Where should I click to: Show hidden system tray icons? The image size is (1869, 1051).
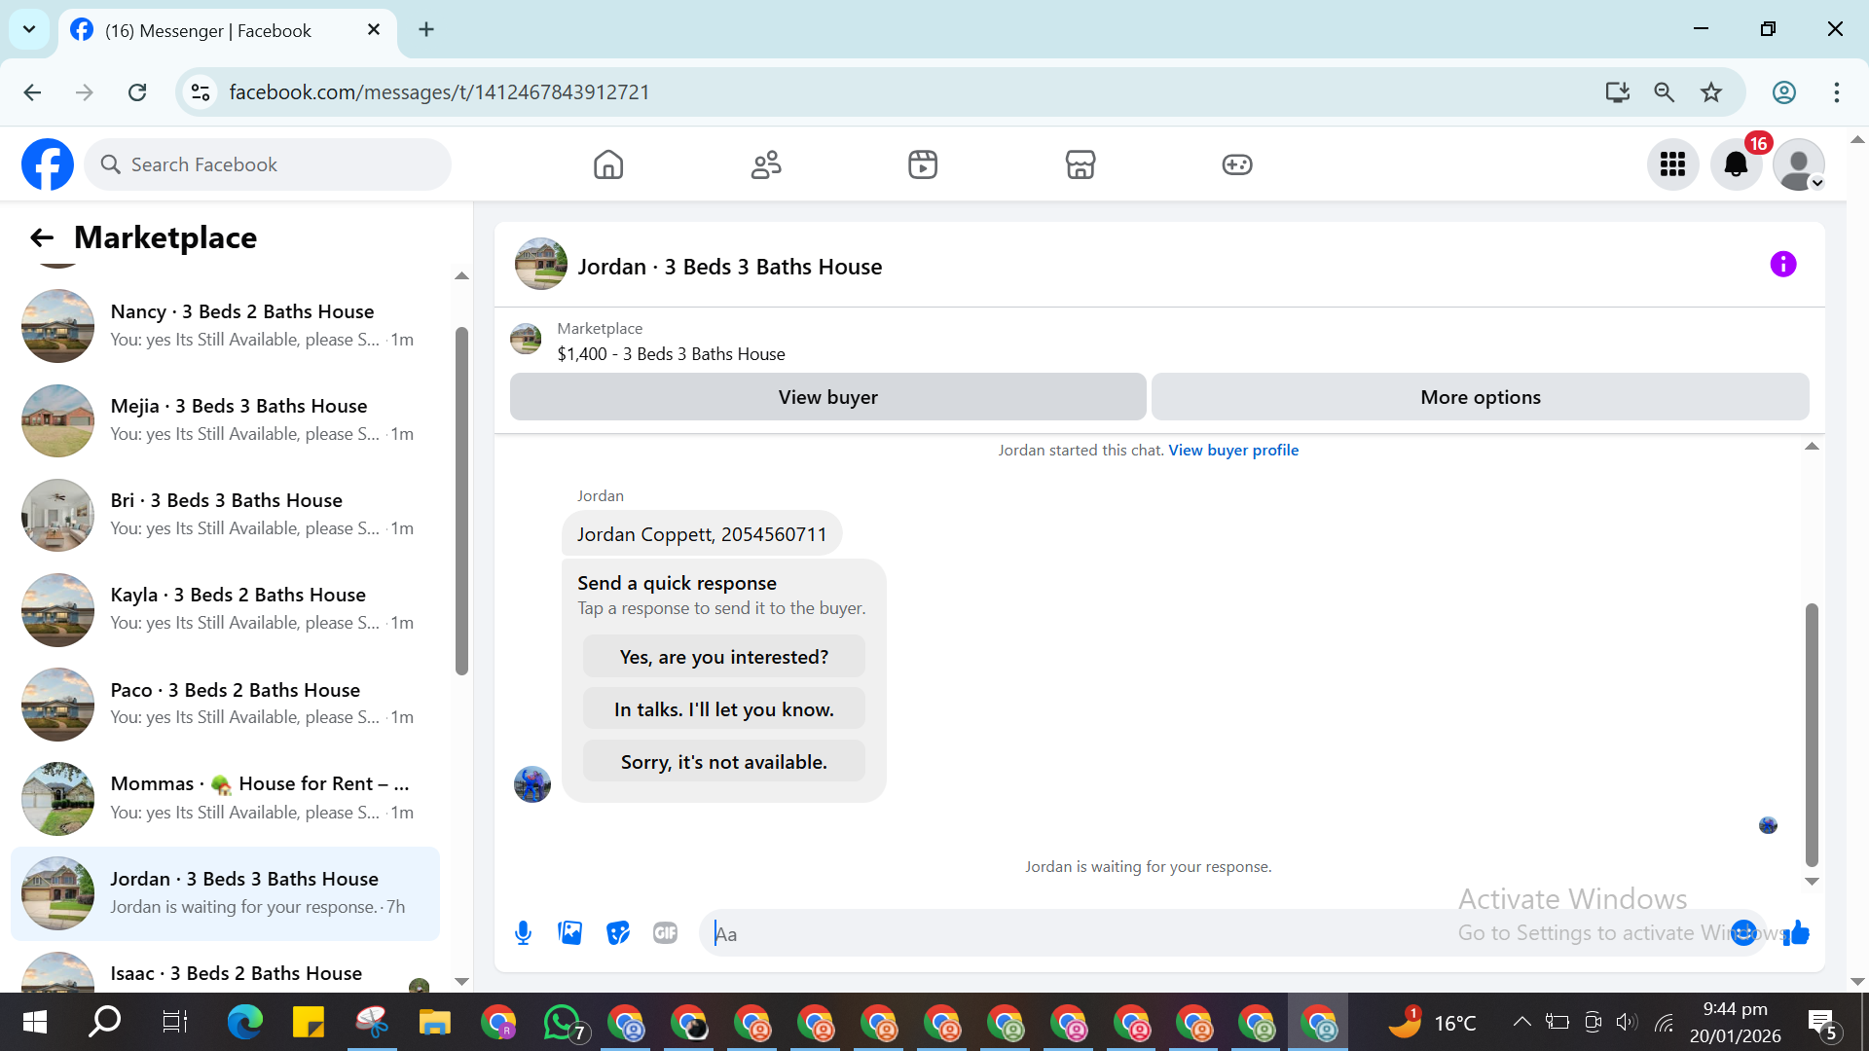[x=1521, y=1022]
